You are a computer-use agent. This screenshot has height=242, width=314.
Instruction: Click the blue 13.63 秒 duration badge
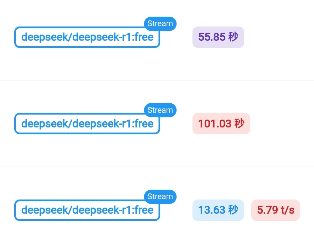point(218,210)
